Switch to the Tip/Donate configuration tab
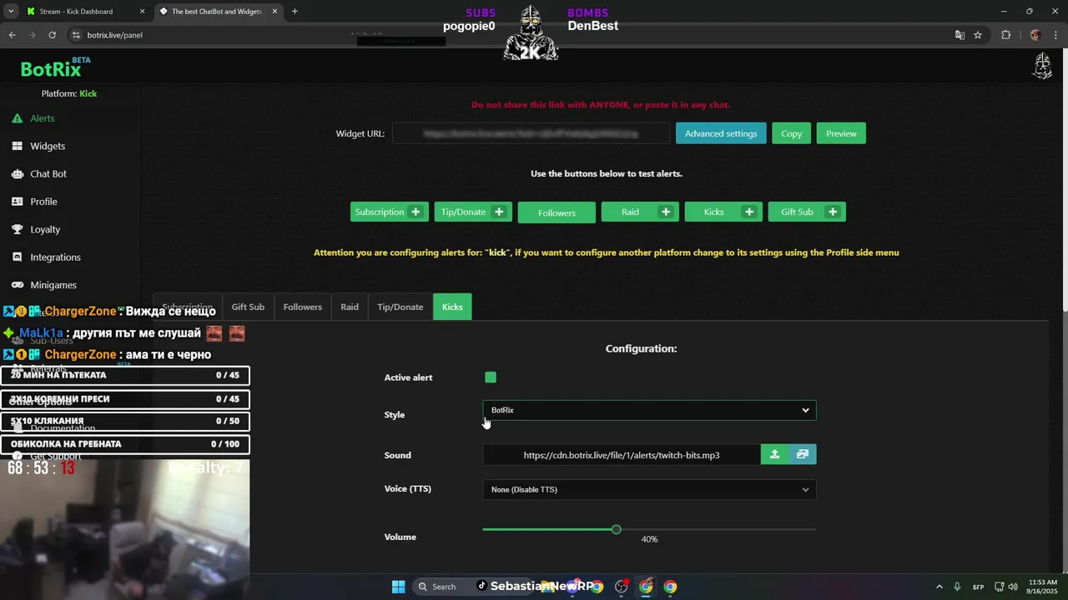 click(400, 307)
